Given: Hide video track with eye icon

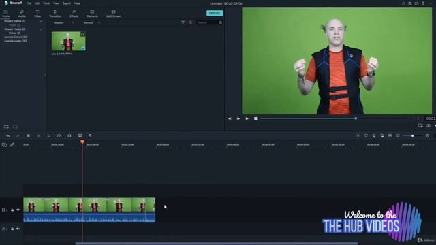Looking at the screenshot, I should [x=18, y=210].
